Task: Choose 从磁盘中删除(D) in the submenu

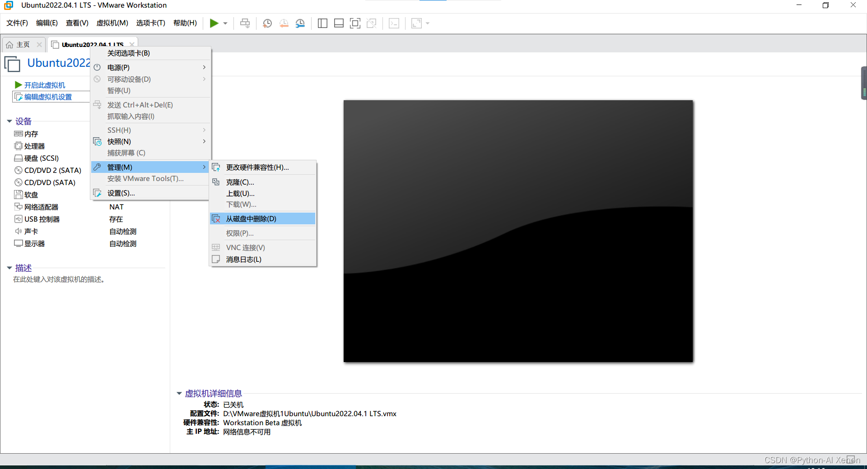Action: 263,218
